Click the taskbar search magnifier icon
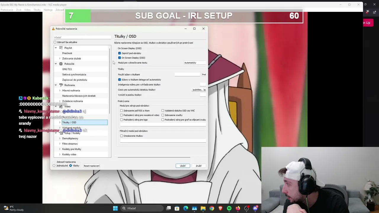The height and width of the screenshot is (213, 379). click(x=124, y=208)
